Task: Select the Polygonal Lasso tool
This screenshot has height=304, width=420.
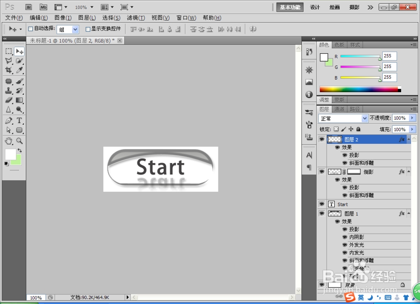Action: click(8, 61)
